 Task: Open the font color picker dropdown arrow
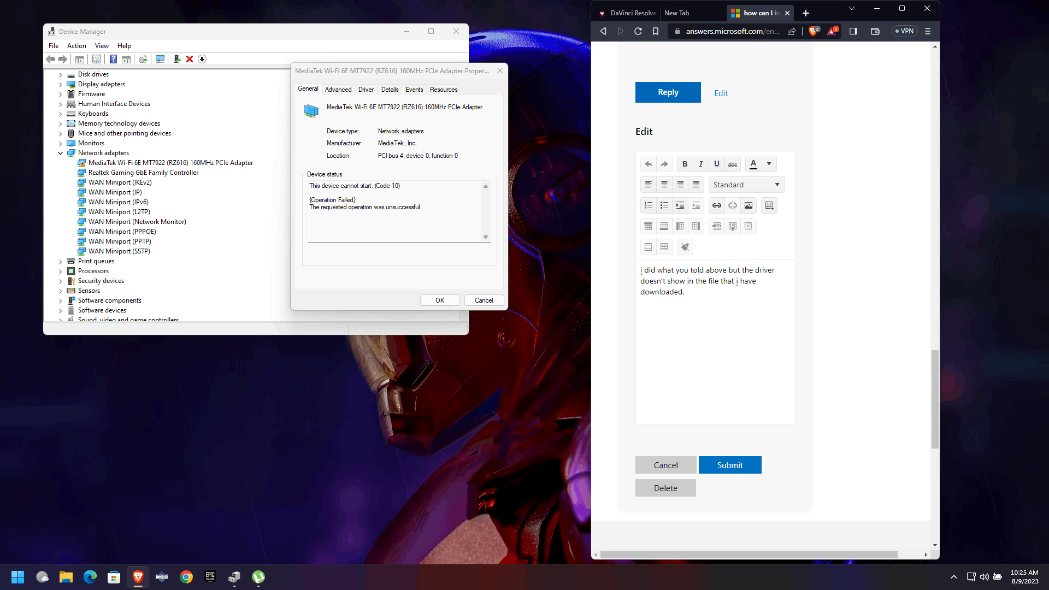click(769, 164)
